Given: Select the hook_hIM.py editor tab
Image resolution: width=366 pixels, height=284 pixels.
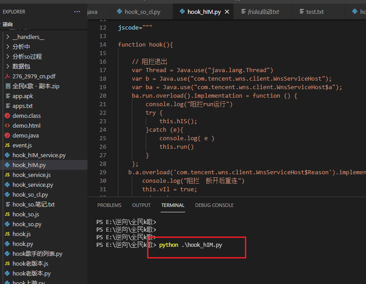Looking at the screenshot, I should [204, 12].
